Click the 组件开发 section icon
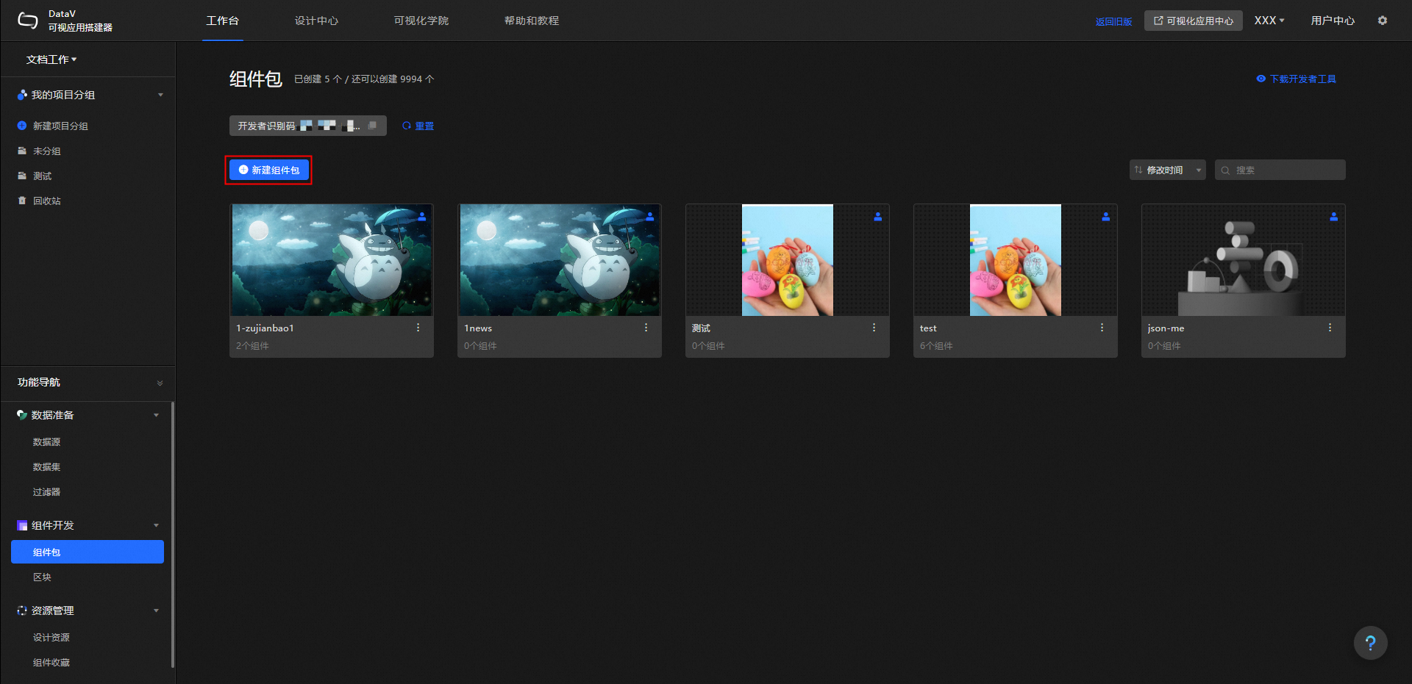The height and width of the screenshot is (684, 1412). pos(22,525)
